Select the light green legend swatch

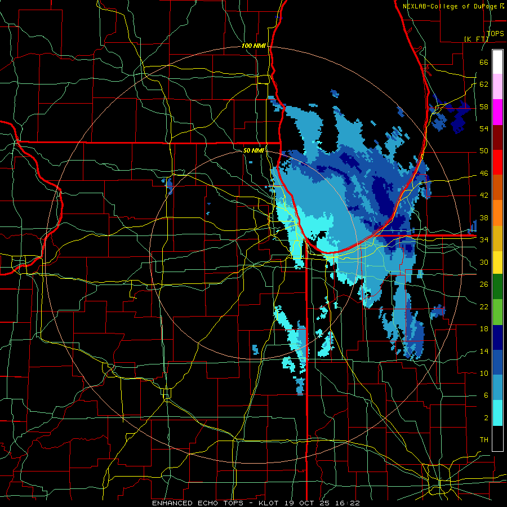[x=497, y=312]
